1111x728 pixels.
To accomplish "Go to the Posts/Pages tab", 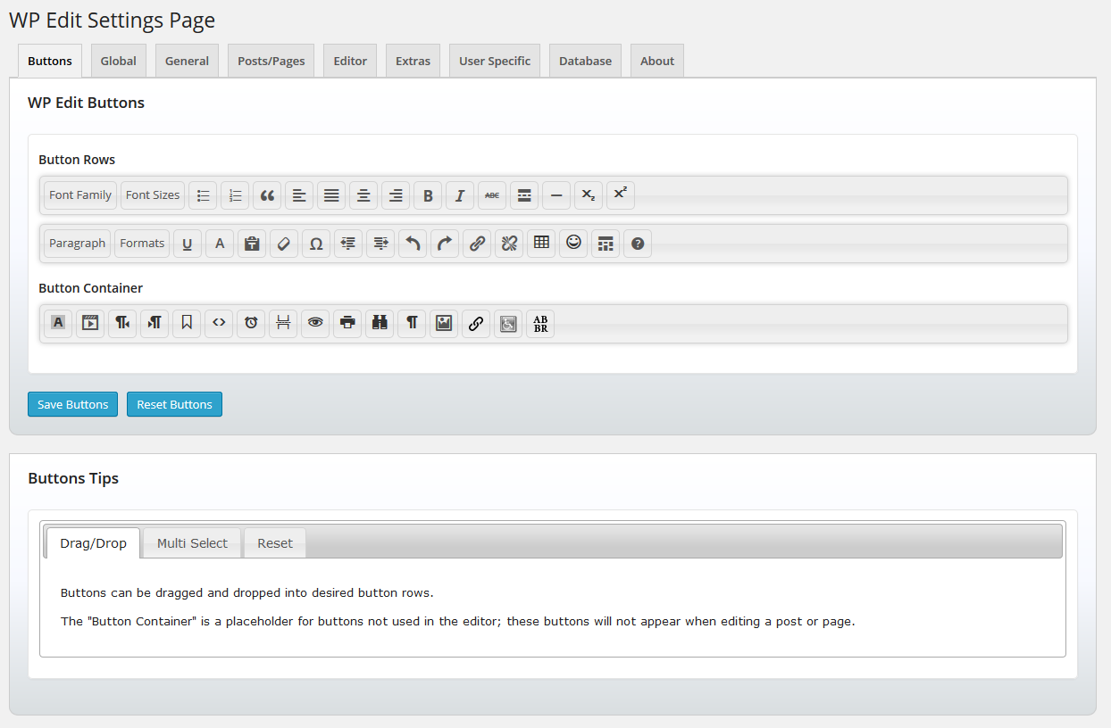I will 271,61.
